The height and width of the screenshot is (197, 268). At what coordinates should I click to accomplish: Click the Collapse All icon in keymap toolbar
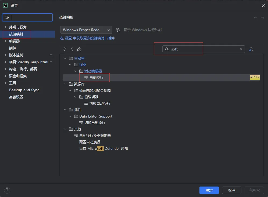pos(72,49)
